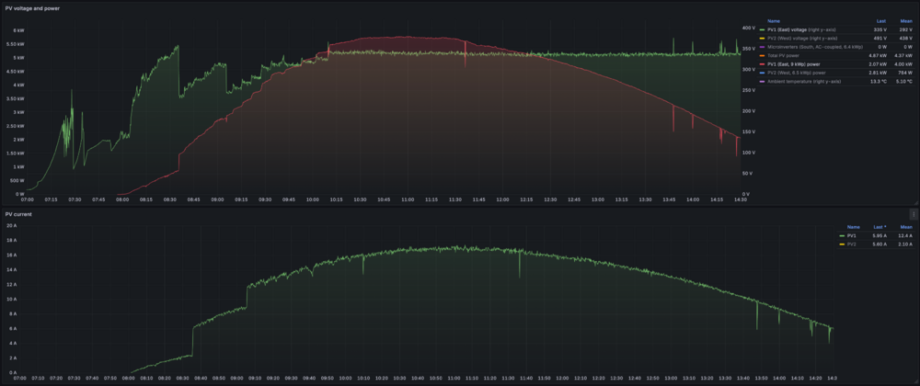
Task: Toggle 'PV2 (West) voltage' series visibility
Action: pos(802,38)
